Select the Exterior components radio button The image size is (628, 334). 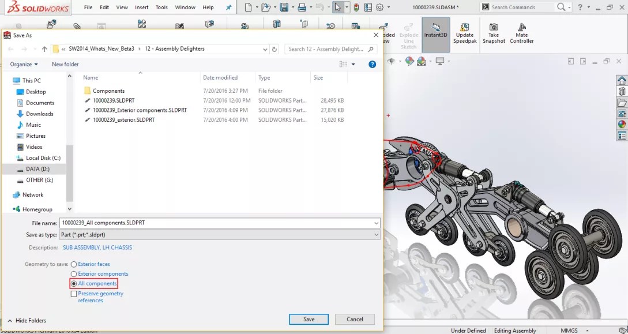[74, 274]
